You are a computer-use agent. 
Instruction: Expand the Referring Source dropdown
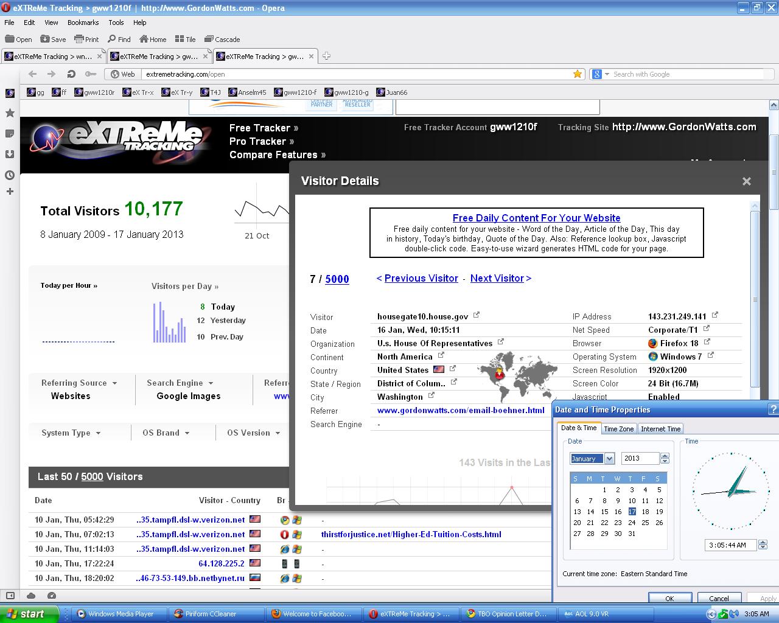114,383
